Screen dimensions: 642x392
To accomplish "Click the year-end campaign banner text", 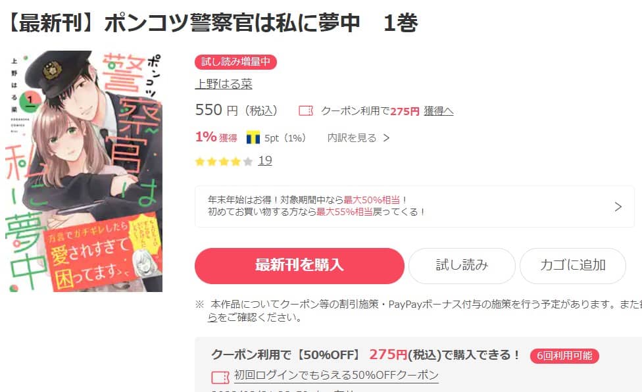I will [316, 206].
